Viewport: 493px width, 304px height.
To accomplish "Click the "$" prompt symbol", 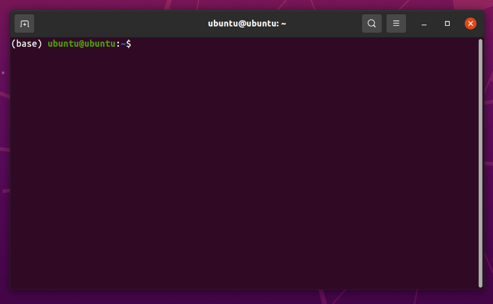I will pos(128,44).
